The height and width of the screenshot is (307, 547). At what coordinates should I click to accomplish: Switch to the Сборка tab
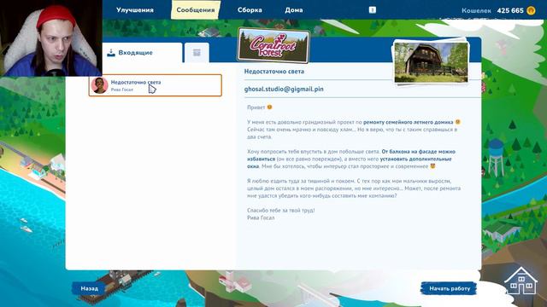(250, 10)
